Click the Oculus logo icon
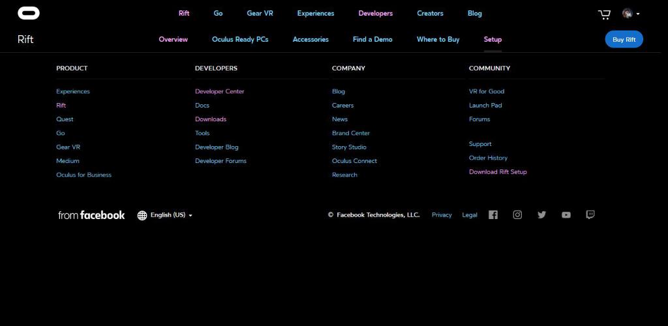668x326 pixels. [29, 13]
